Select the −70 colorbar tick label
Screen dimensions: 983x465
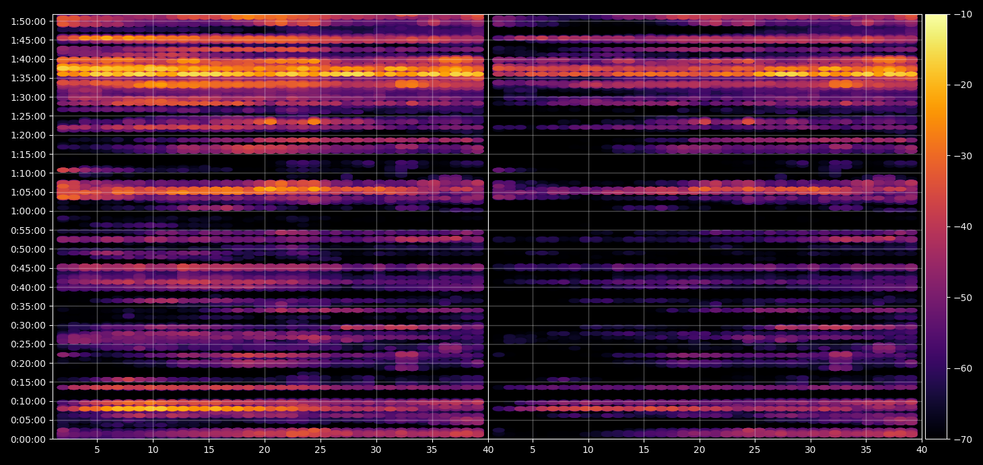point(961,439)
